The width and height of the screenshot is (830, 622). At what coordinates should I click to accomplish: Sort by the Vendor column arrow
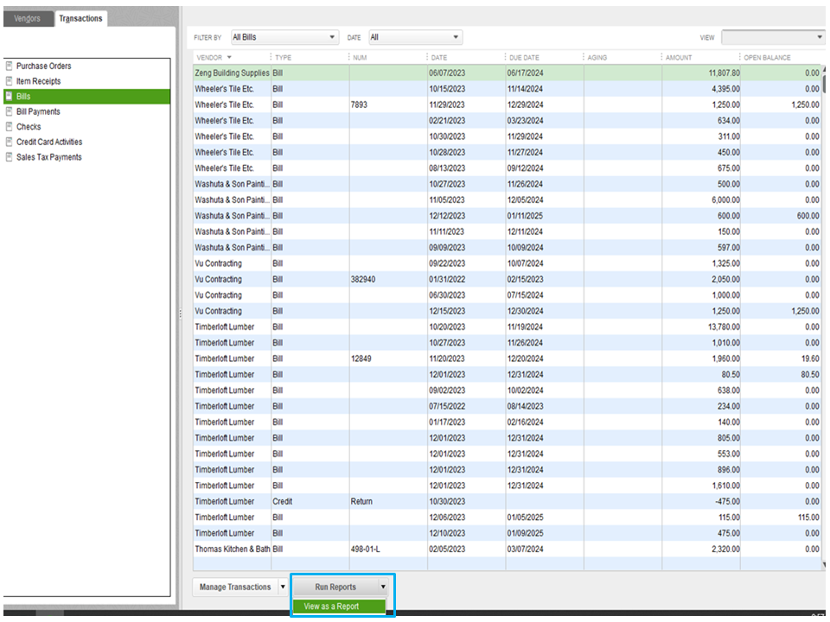pos(229,58)
